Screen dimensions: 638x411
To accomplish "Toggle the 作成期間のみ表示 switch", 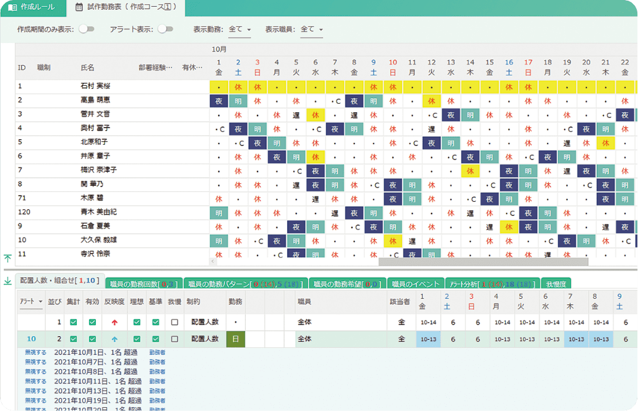I will (86, 29).
